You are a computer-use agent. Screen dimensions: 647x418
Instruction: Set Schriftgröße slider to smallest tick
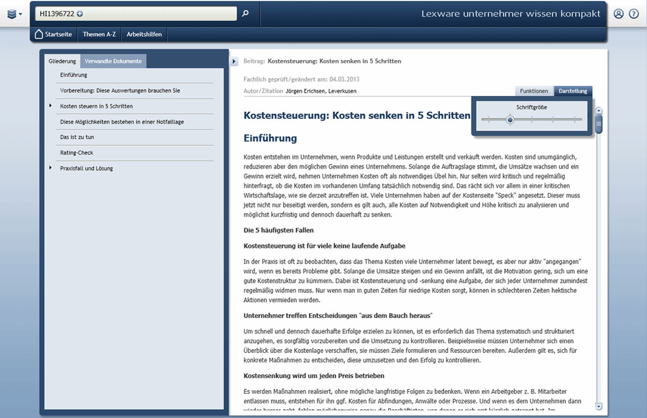click(488, 120)
